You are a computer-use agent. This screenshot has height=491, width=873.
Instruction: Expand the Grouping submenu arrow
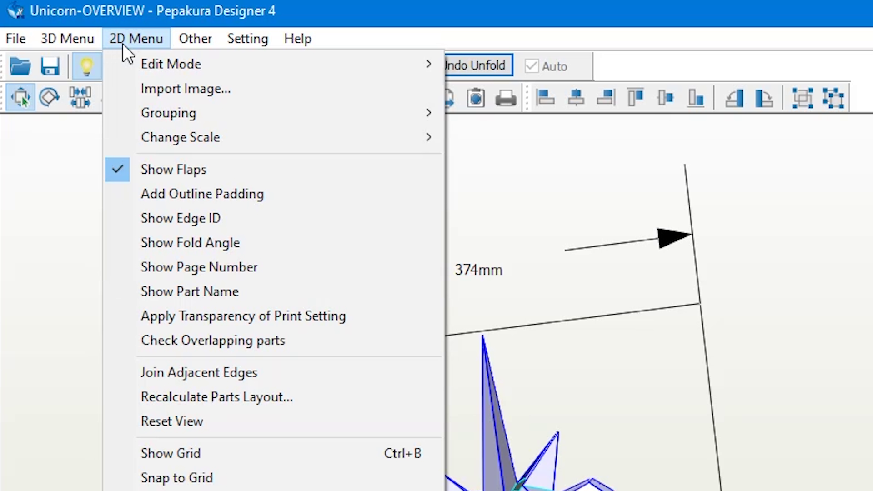[429, 112]
